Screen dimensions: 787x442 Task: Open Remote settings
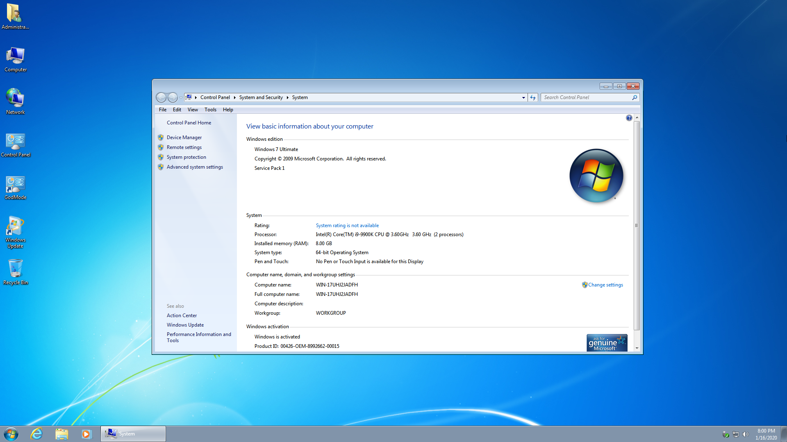[x=184, y=147]
